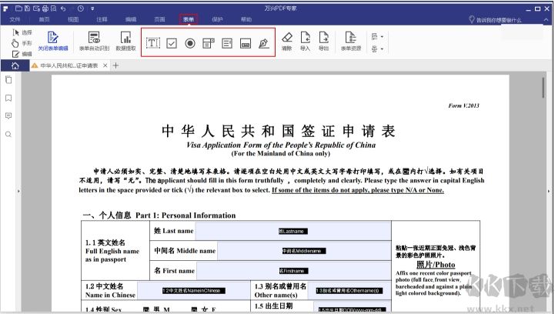555x314 pixels.
Task: Expand the right panel with small arrow
Action: pos(549,191)
